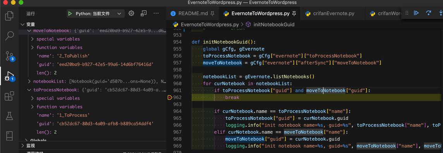Click line number 959 in the gutter
Image resolution: width=443 pixels, height=153 pixels.
pos(177,77)
